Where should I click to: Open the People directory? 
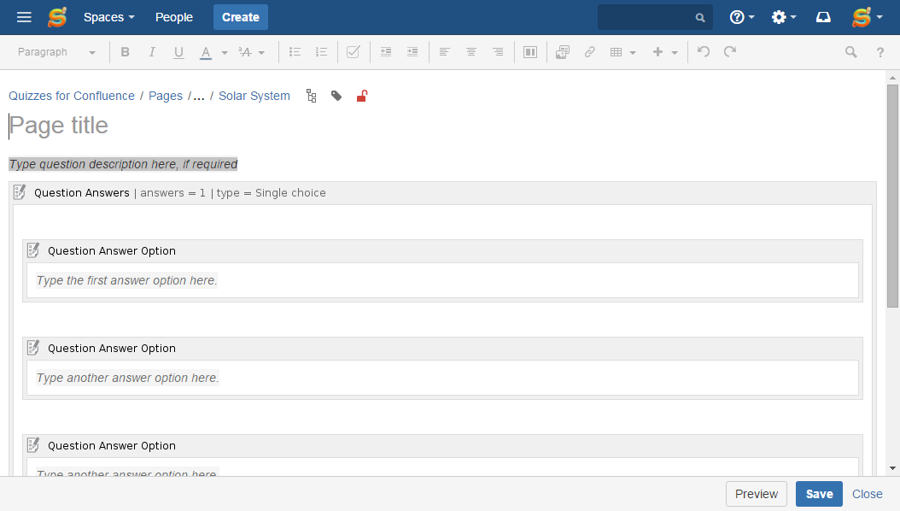(x=174, y=17)
